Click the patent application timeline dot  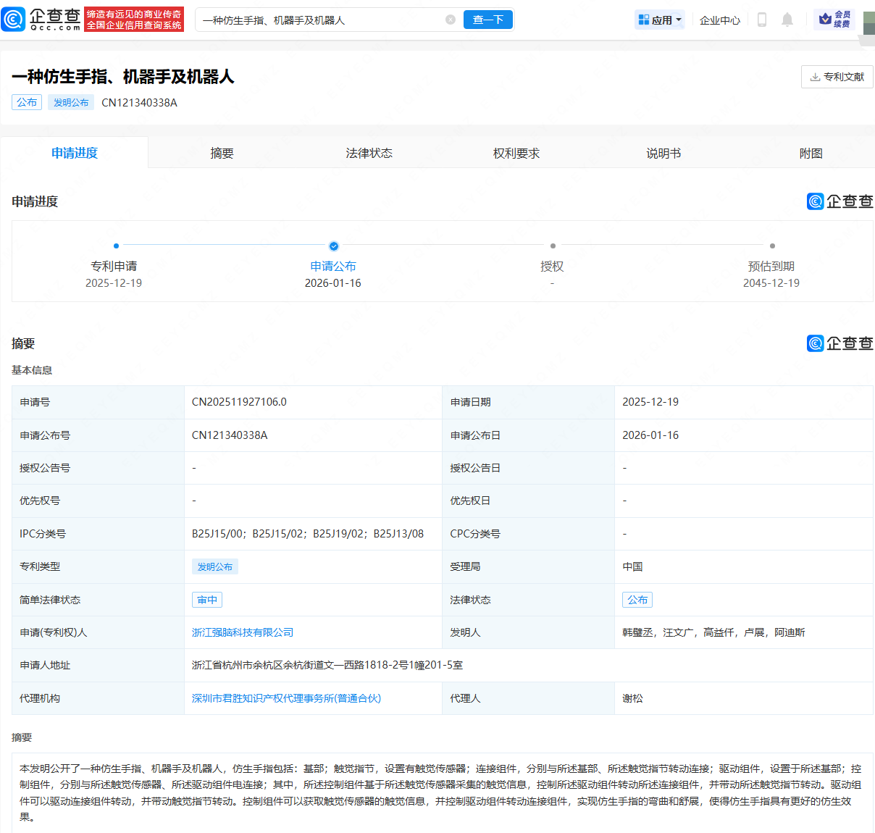tap(116, 246)
